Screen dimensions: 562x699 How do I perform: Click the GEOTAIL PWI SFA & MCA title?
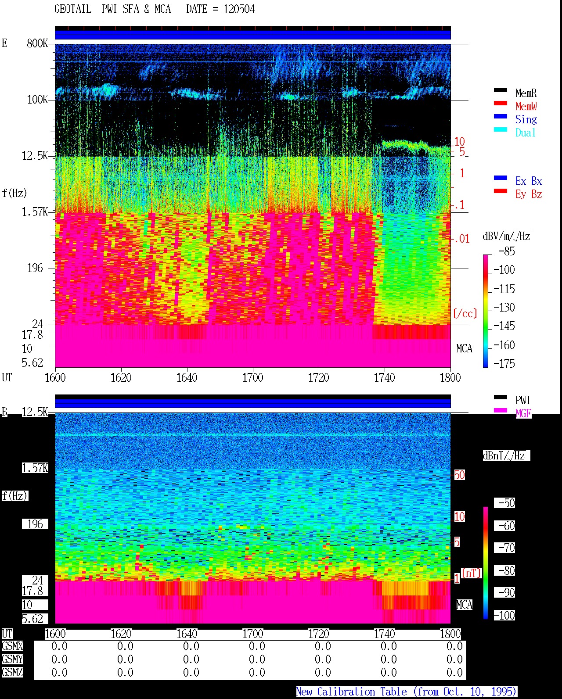click(x=112, y=9)
